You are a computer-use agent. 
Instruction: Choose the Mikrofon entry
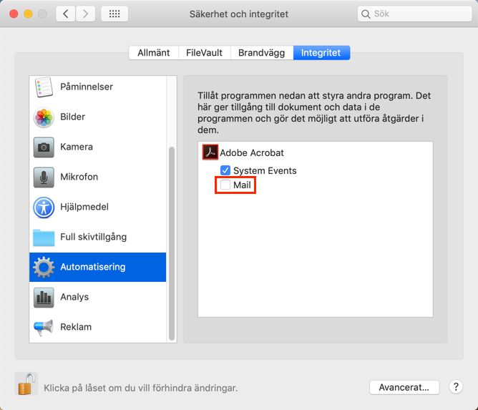[98, 177]
